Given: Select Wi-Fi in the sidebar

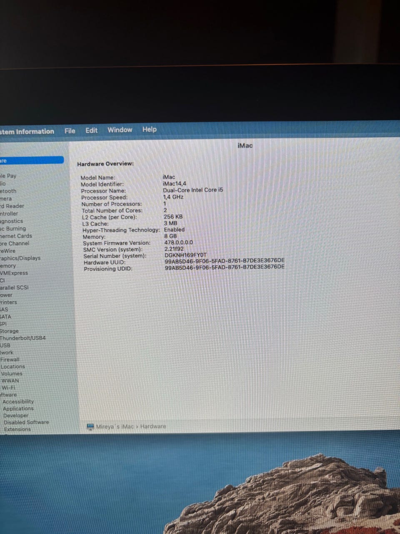Looking at the screenshot, I should pyautogui.click(x=9, y=388).
